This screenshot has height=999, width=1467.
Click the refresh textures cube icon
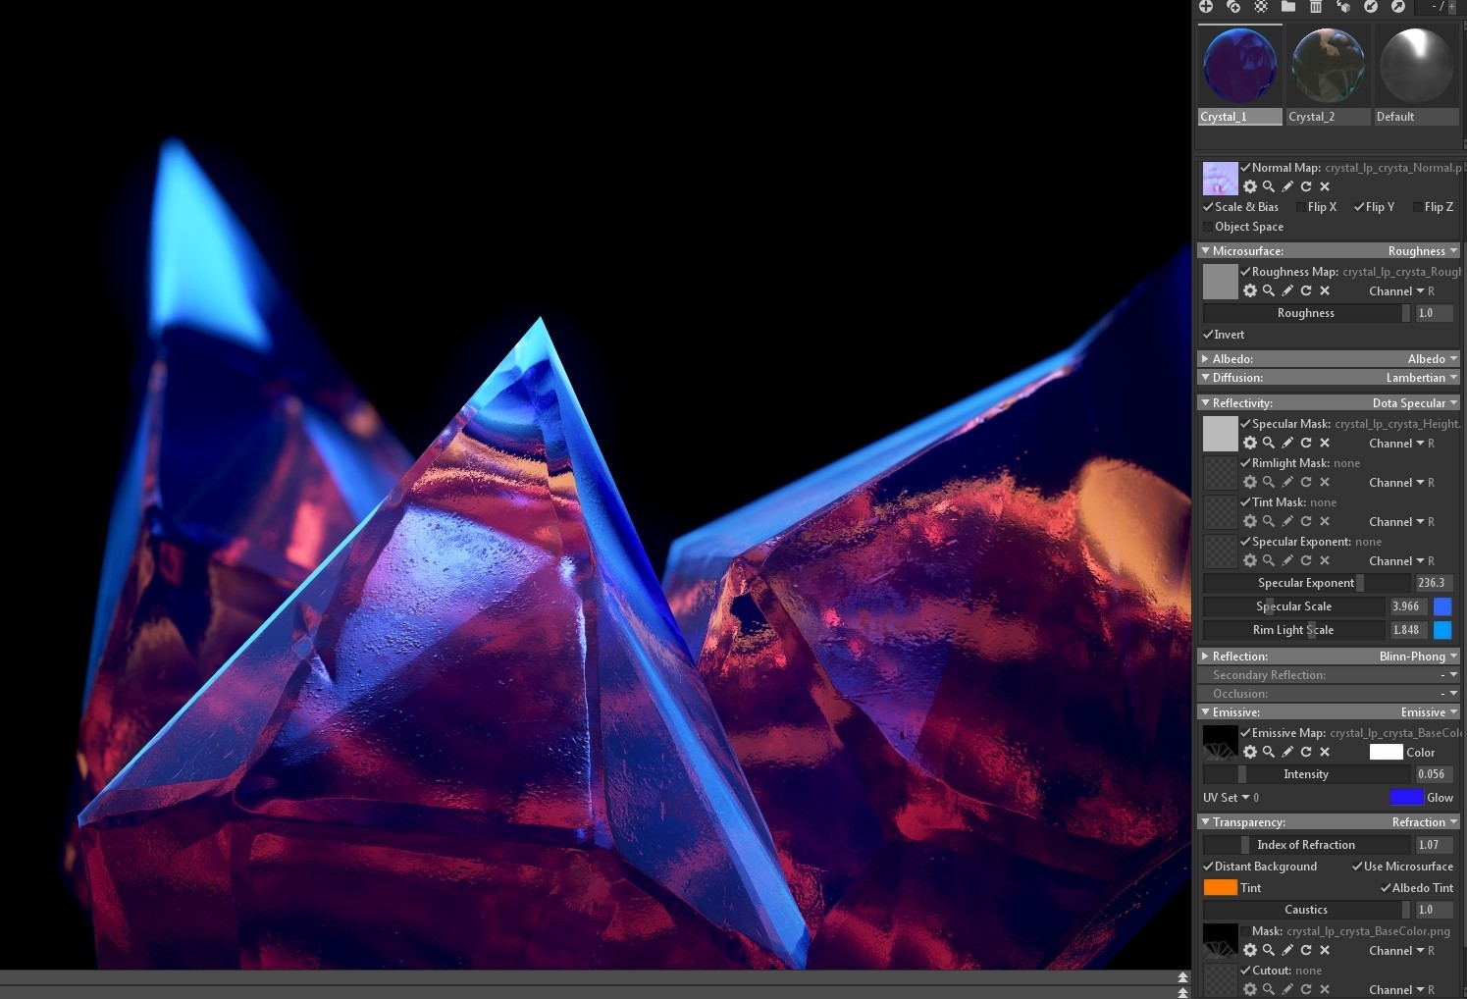coord(1343,7)
